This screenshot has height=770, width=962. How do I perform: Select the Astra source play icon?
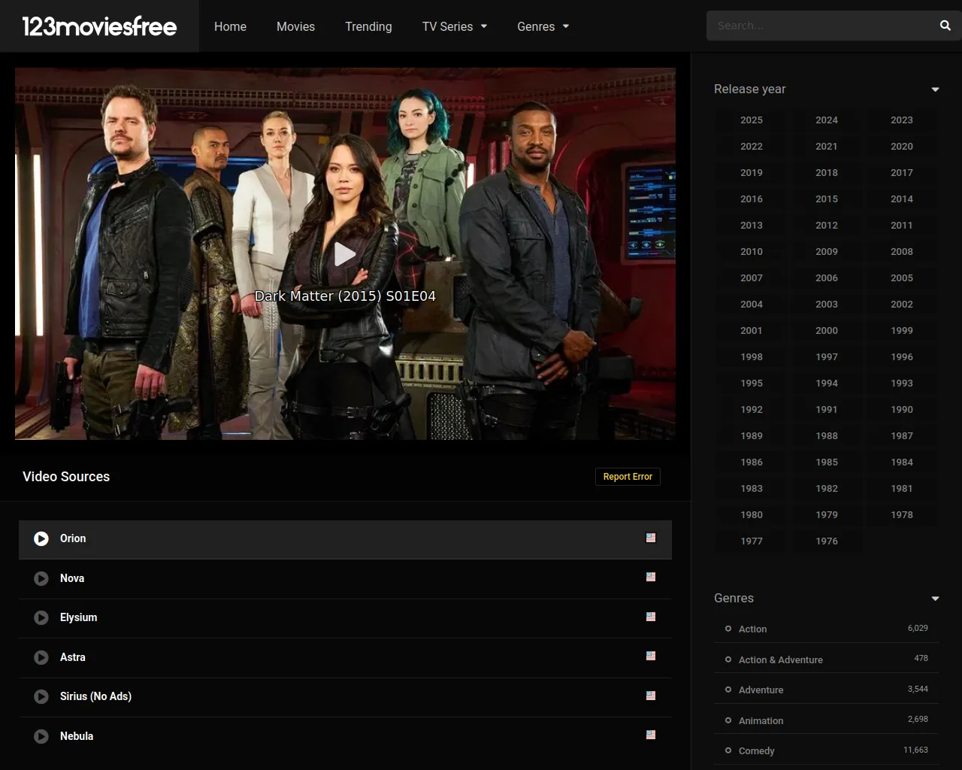pyautogui.click(x=41, y=657)
